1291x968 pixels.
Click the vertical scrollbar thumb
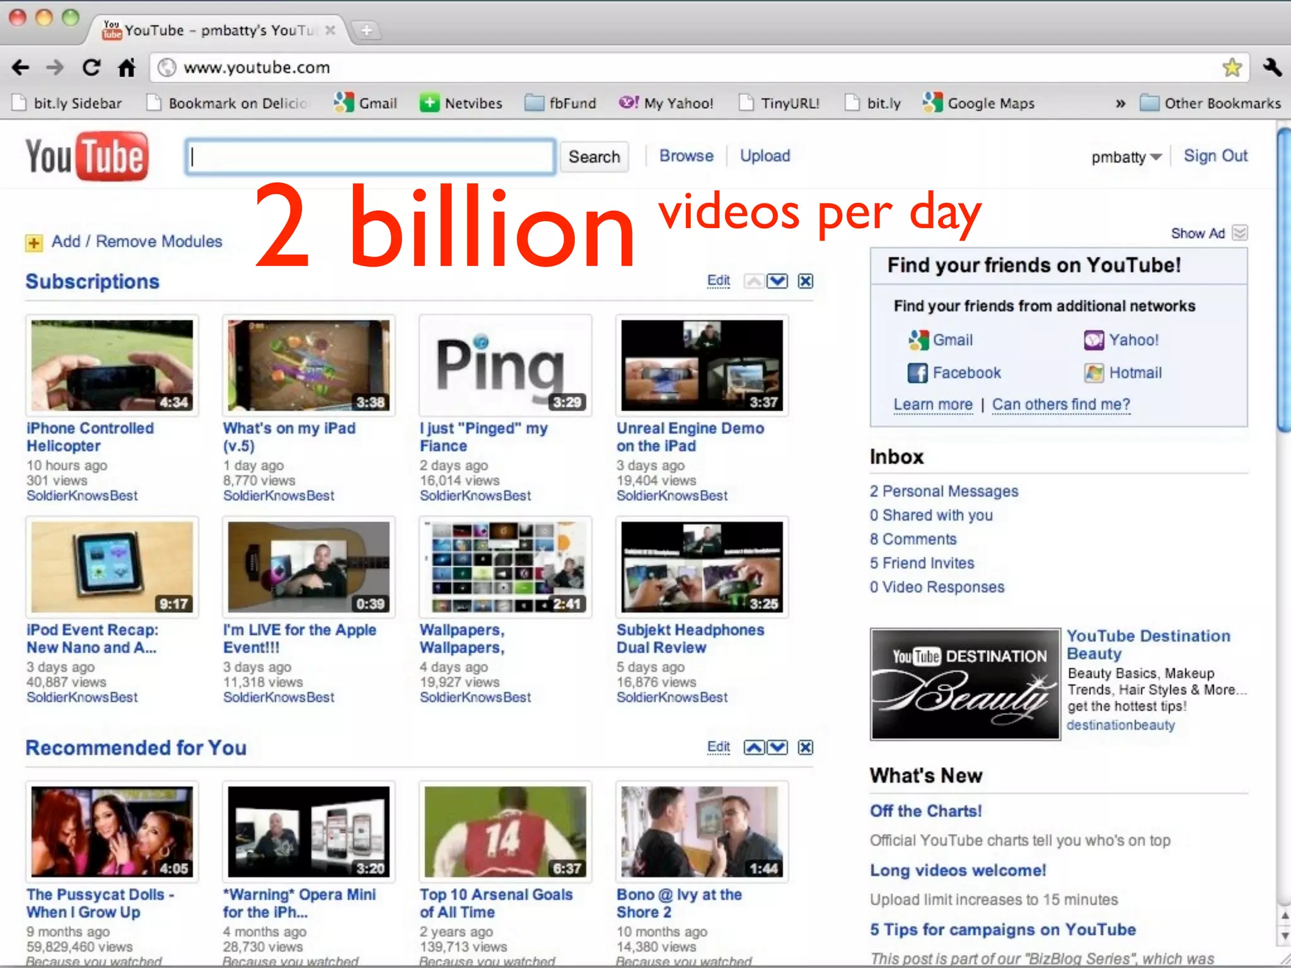[x=1285, y=280]
